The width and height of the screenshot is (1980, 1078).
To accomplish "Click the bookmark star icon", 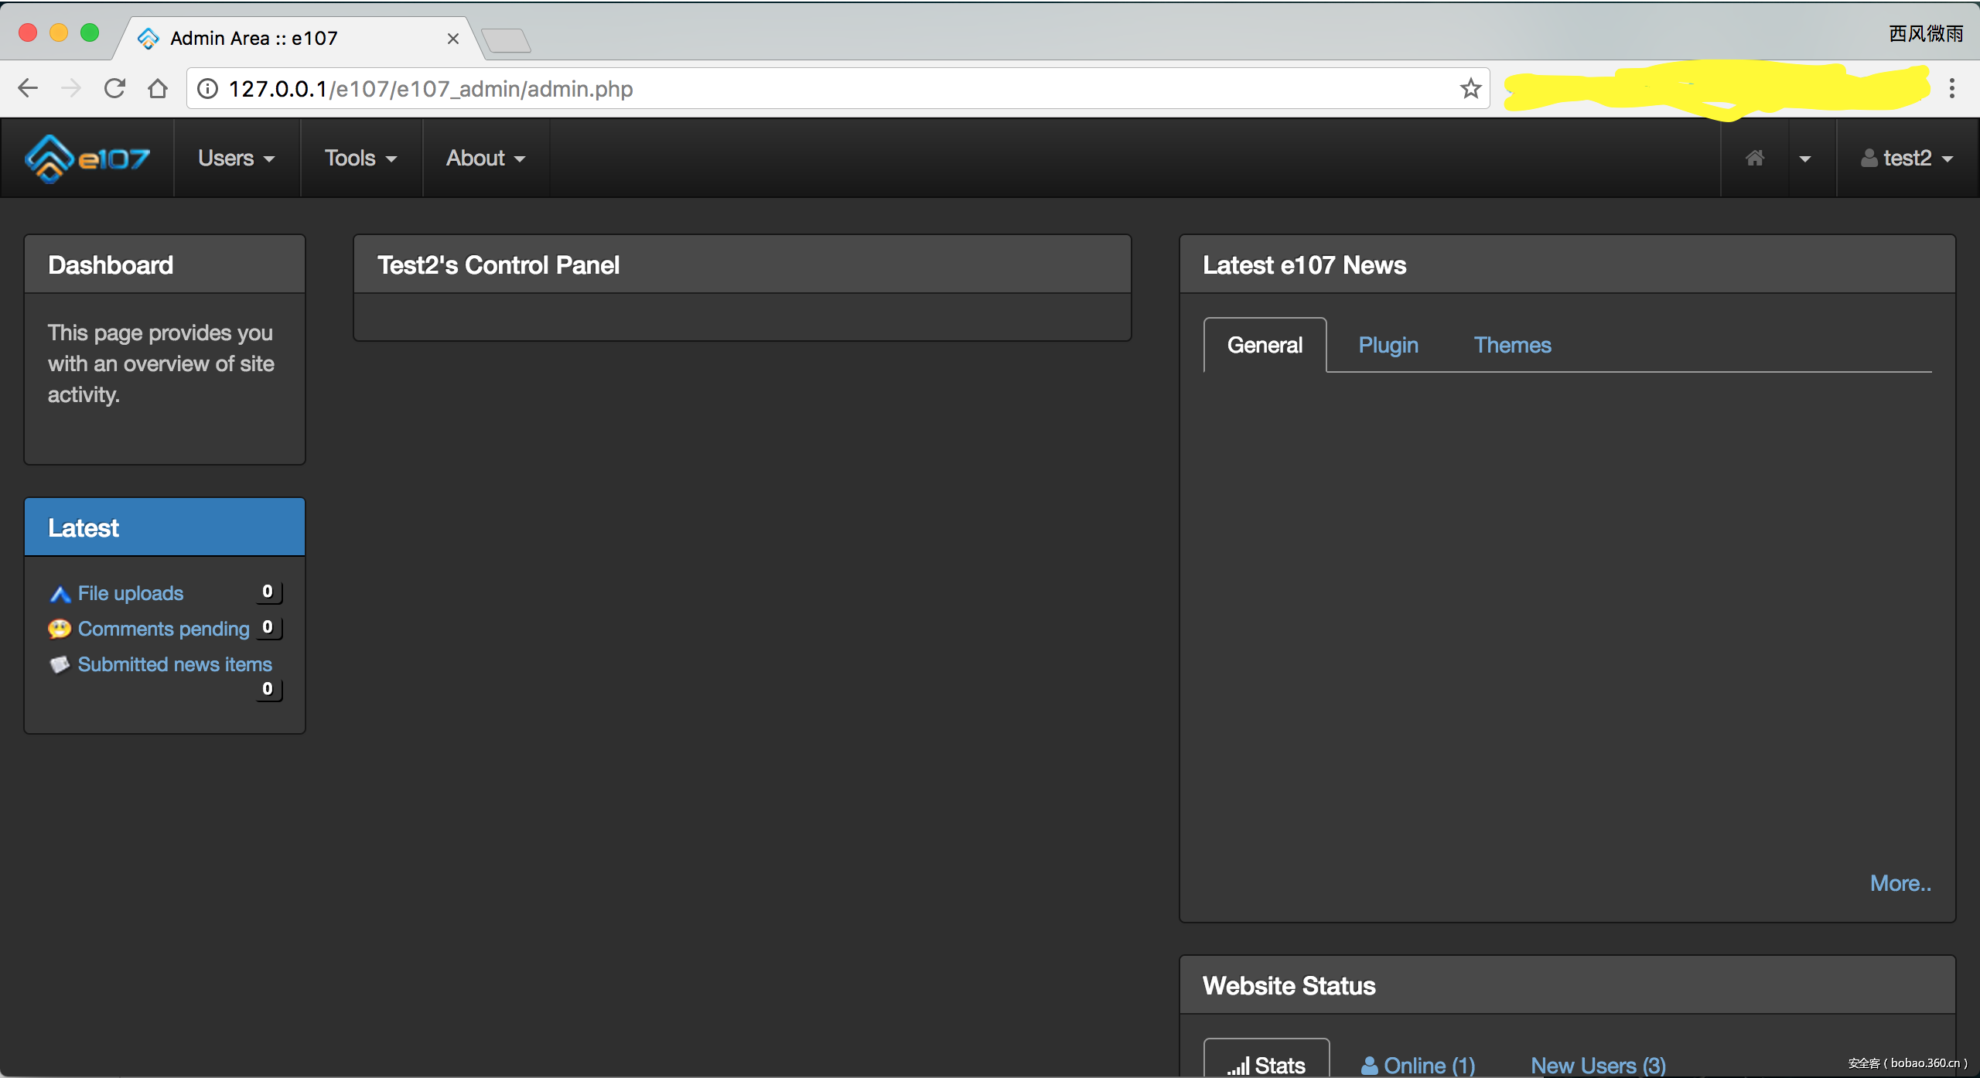I will point(1470,89).
